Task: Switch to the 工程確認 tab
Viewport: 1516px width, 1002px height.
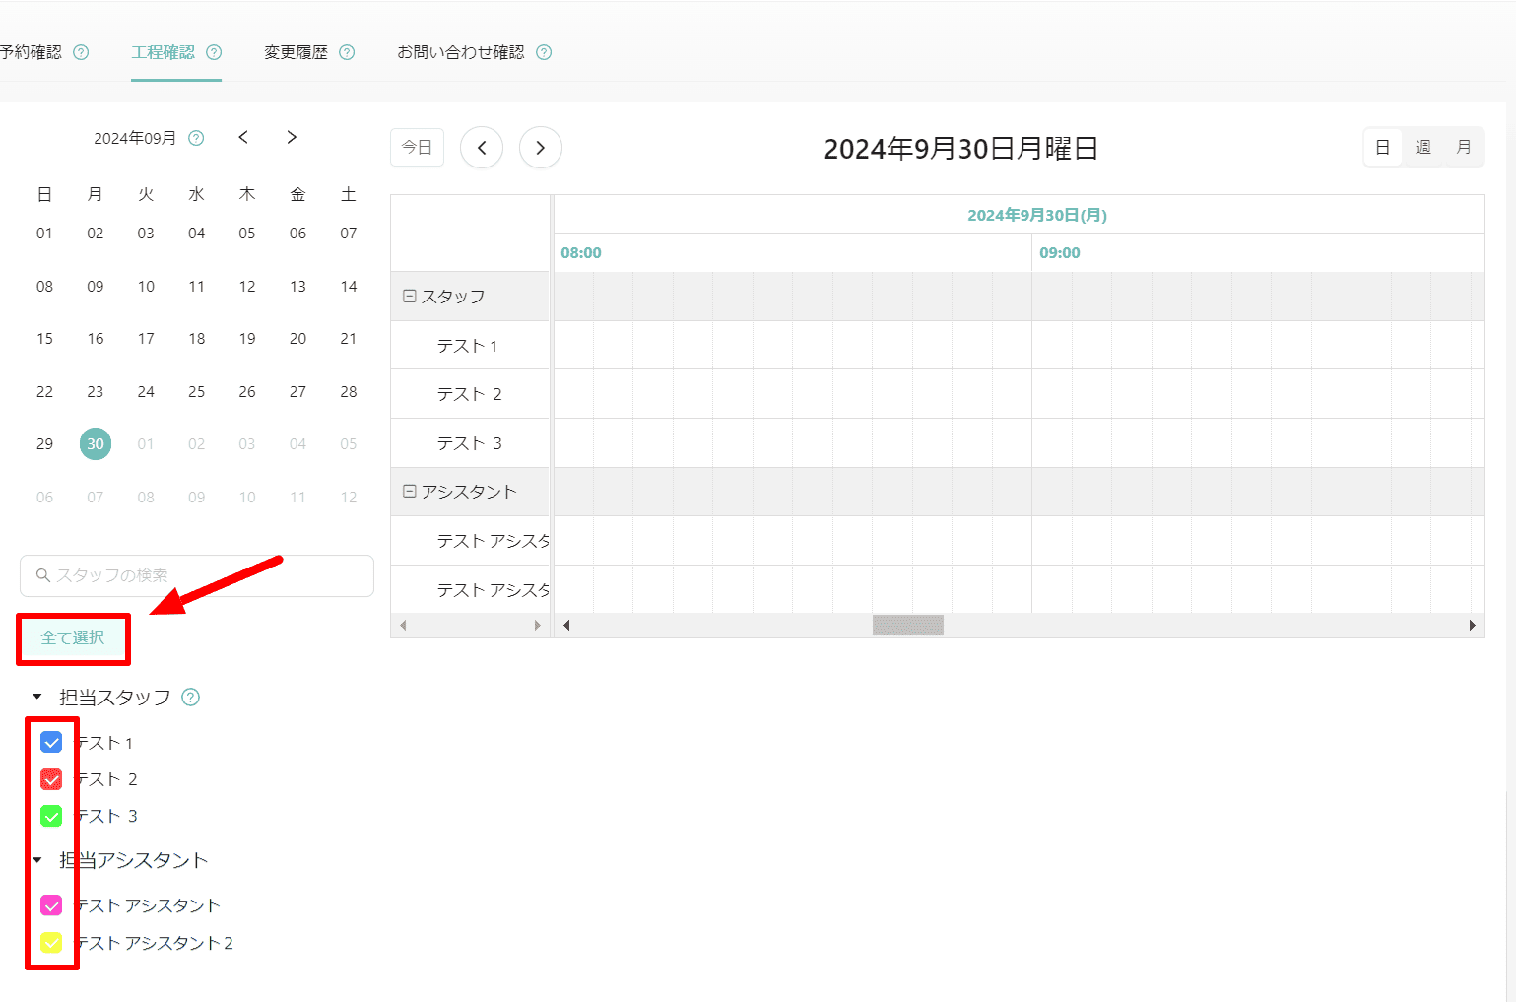Action: click(164, 52)
